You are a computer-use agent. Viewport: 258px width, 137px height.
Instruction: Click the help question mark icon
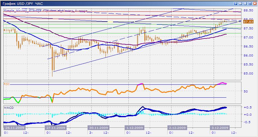[x=236, y=3]
